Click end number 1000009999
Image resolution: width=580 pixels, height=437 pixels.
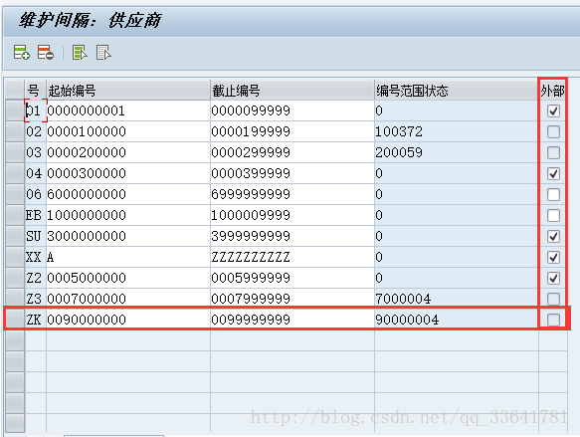tap(292, 215)
